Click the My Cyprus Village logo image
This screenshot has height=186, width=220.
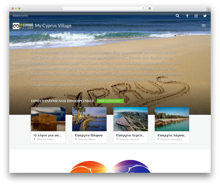pos(23,26)
